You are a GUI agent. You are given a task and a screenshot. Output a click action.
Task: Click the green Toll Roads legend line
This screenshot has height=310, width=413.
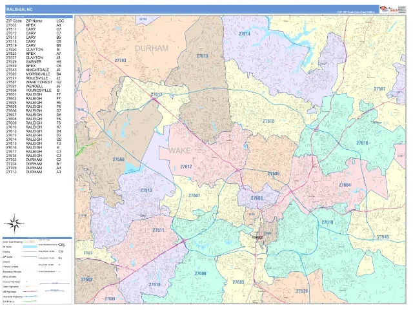[30, 302]
